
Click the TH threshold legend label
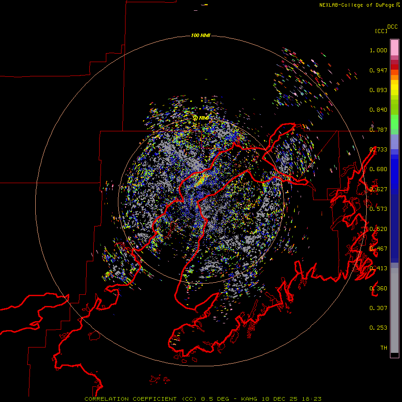384,348
